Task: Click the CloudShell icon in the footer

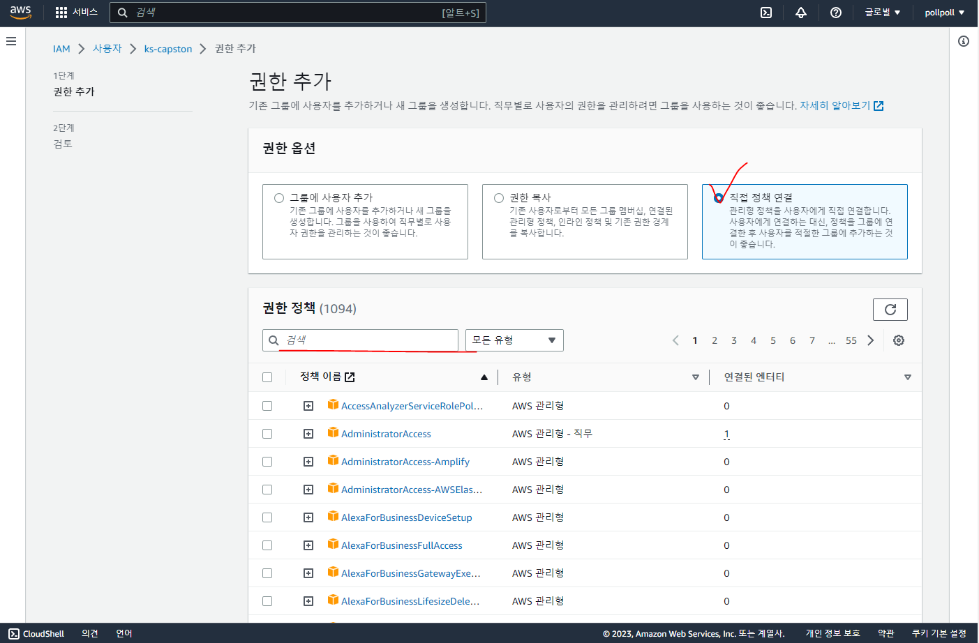Action: [14, 633]
